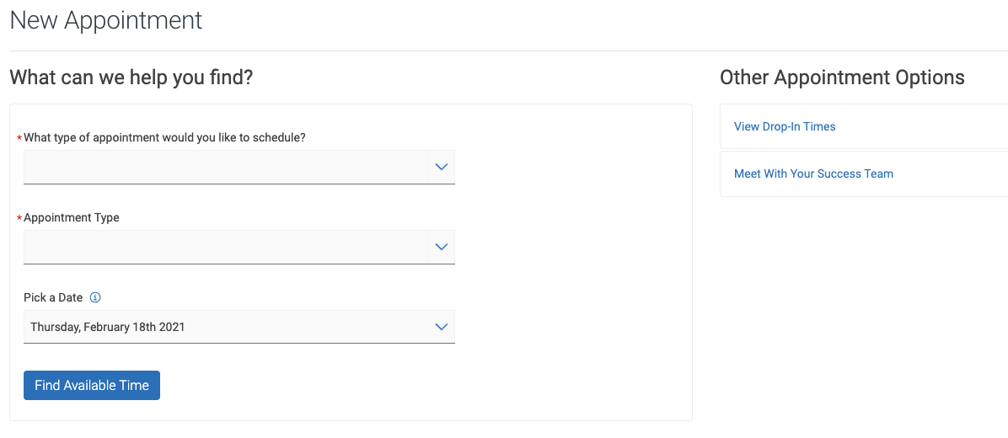1008x438 pixels.
Task: Click the info icon beside Pick a Date
Action: click(x=95, y=297)
